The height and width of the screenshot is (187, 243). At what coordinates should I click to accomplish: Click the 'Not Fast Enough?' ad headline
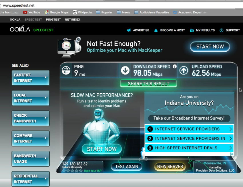113,44
